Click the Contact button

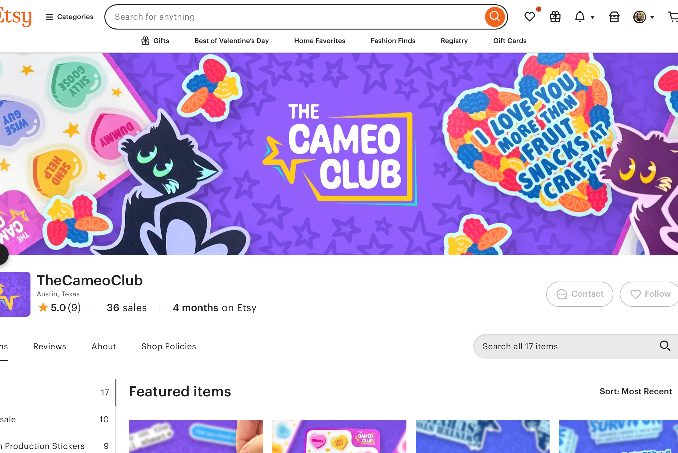(x=579, y=294)
